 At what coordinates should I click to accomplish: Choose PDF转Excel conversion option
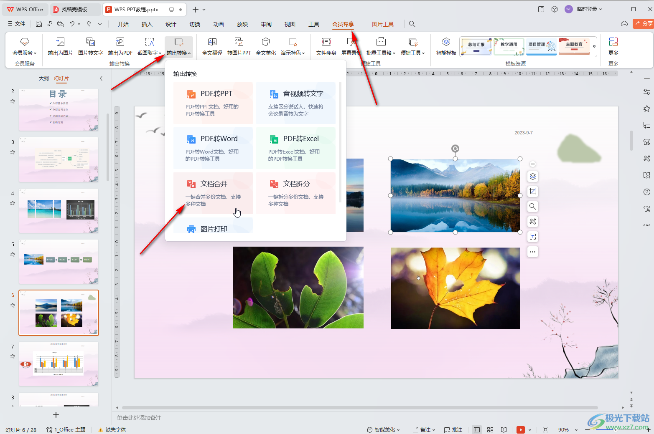click(x=296, y=148)
